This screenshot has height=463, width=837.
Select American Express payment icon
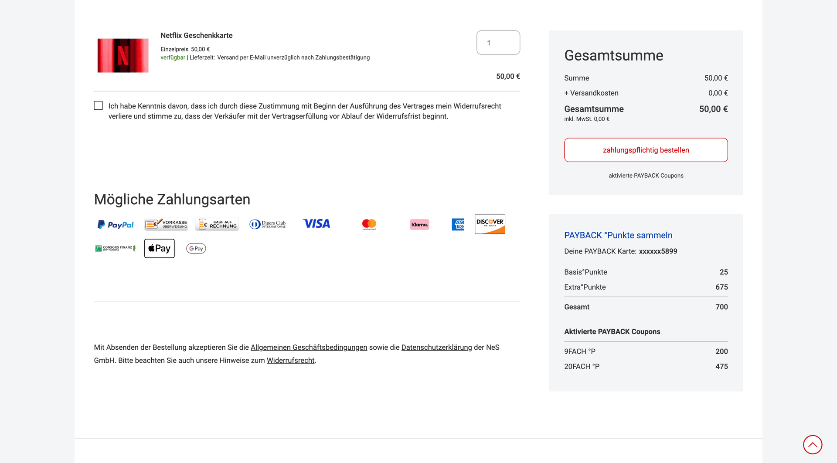[x=458, y=224]
